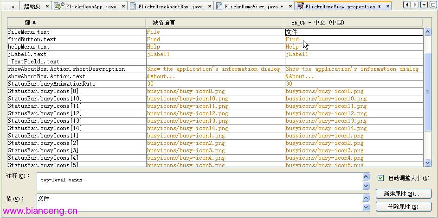
Task: Switch to FlickrDemoAboutBox.java tab
Action: [171, 6]
